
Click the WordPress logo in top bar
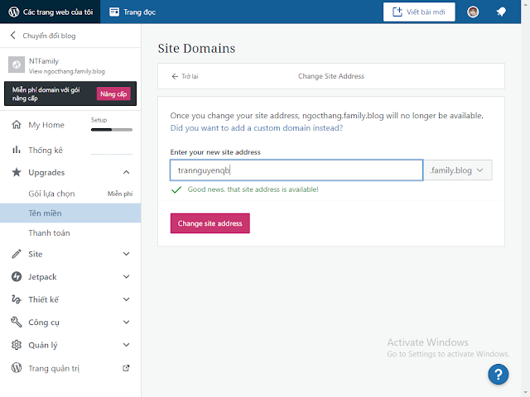coord(13,12)
